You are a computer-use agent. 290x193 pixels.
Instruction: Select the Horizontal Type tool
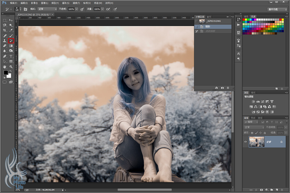pos(11,56)
